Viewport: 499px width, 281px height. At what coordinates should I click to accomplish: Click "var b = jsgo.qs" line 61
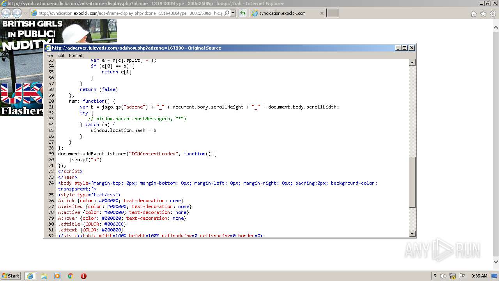tap(209, 107)
